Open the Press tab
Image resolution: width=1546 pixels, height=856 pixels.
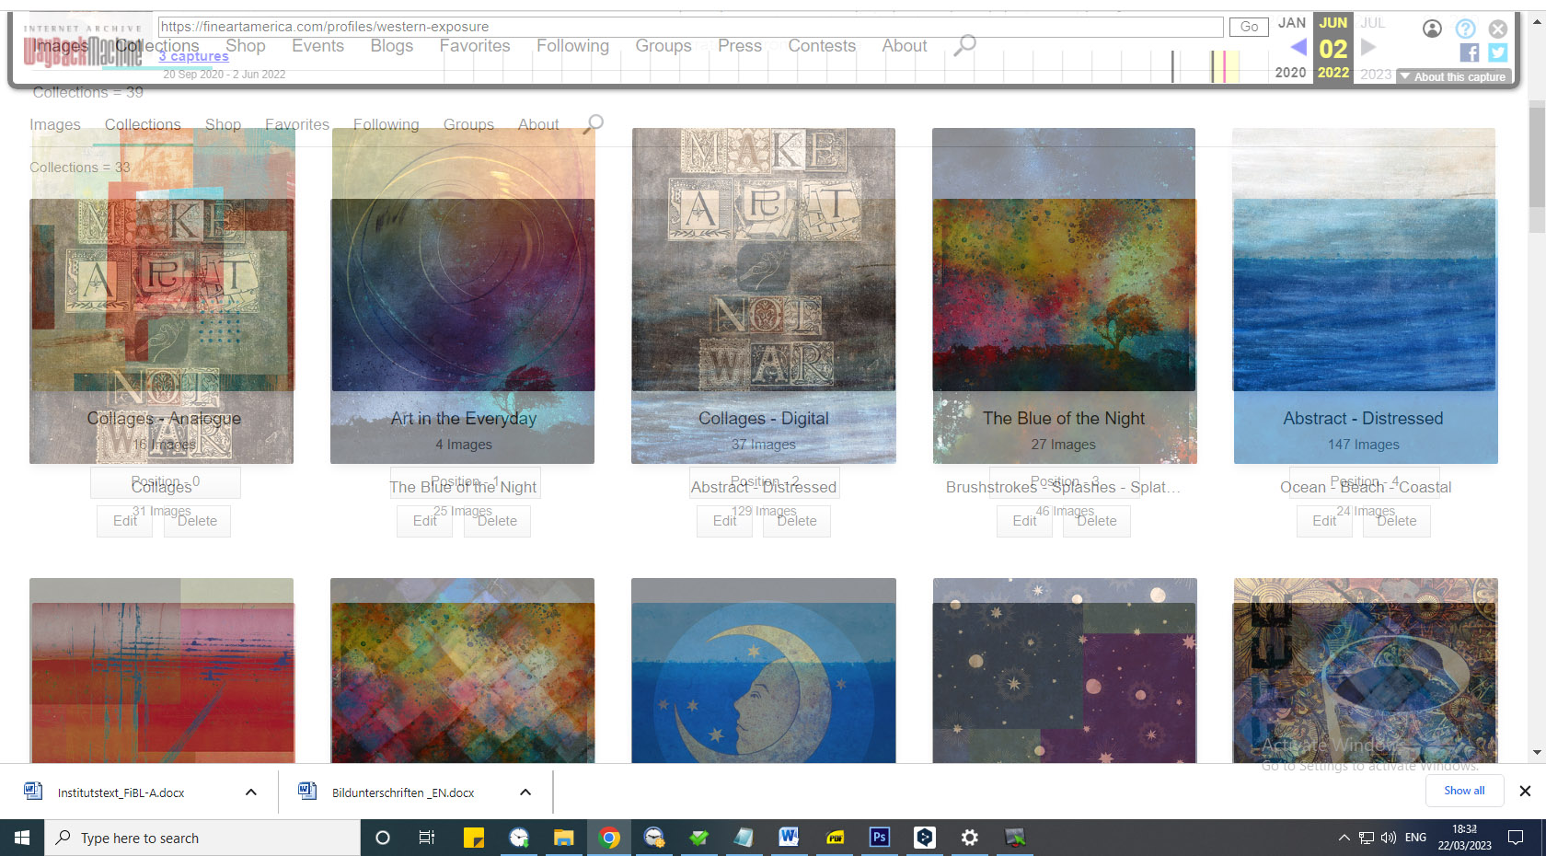740,46
